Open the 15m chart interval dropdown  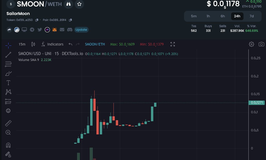[x=22, y=44]
